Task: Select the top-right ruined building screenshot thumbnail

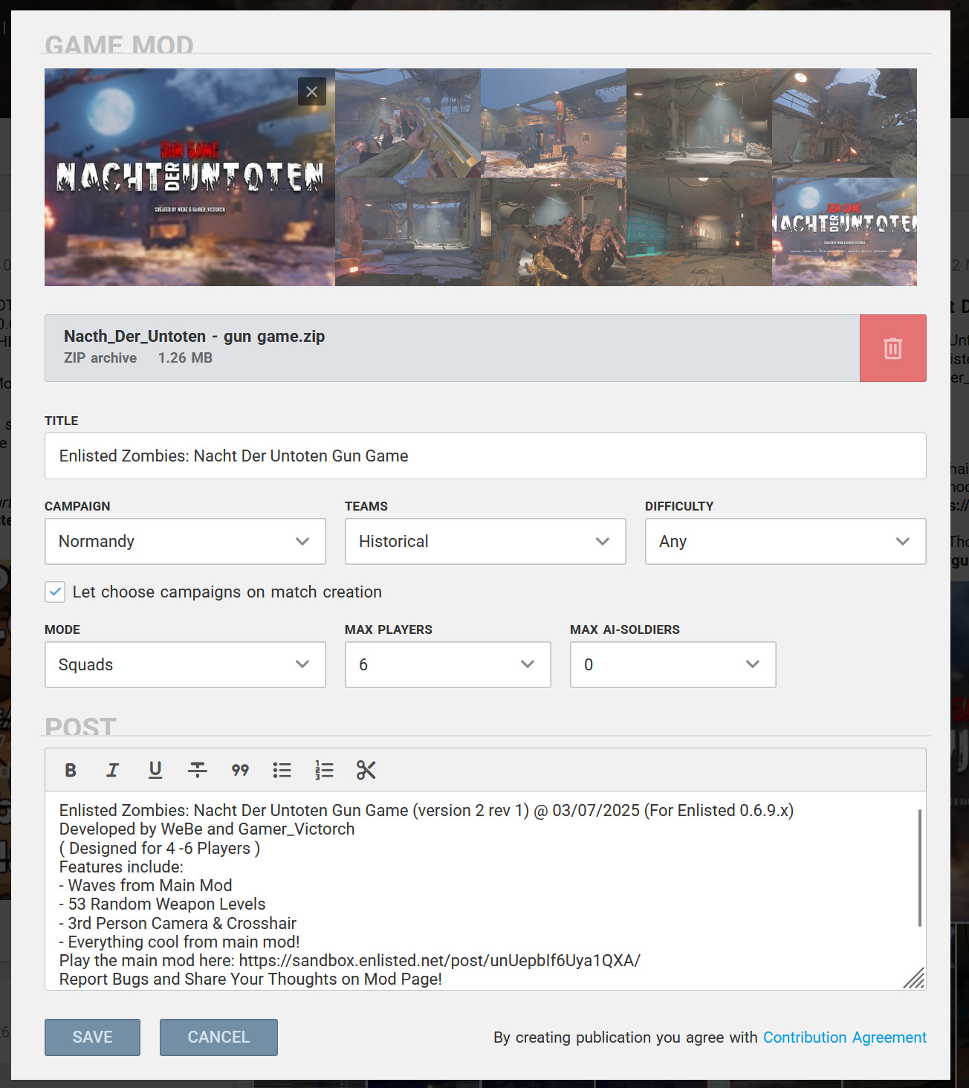Action: click(x=844, y=123)
